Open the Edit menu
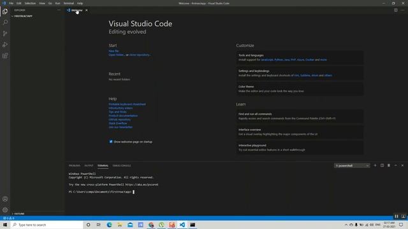Screen dimensions: 408x229 point(19,3)
